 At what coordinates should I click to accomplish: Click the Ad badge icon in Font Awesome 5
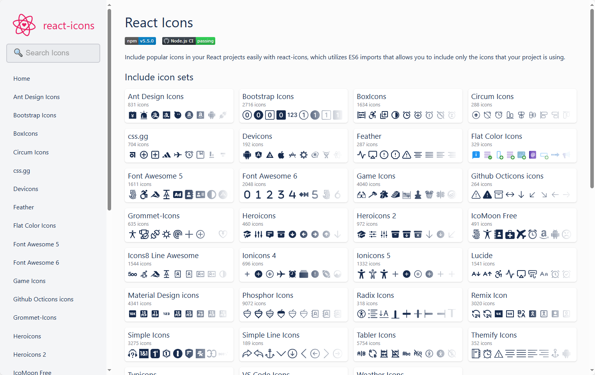178,195
